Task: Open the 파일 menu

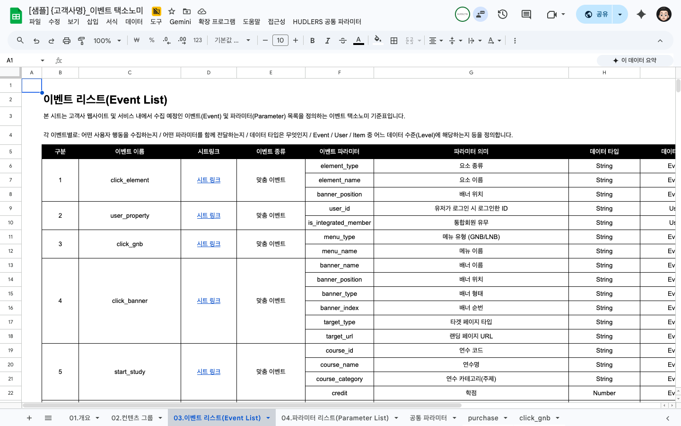Action: (x=35, y=22)
